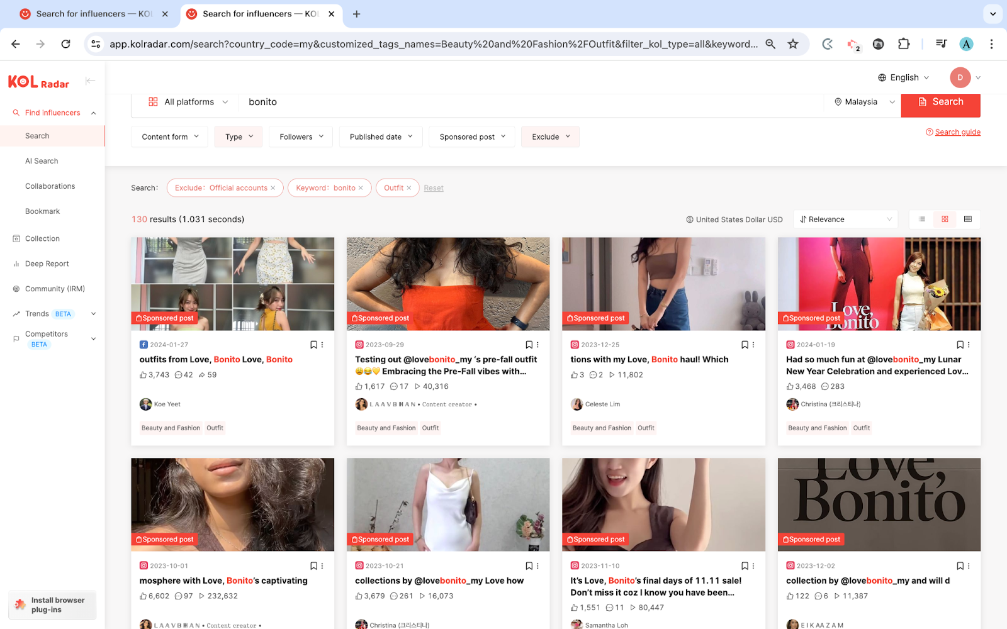Bookmark this page with the star icon
This screenshot has height=629, width=1007.
click(793, 44)
